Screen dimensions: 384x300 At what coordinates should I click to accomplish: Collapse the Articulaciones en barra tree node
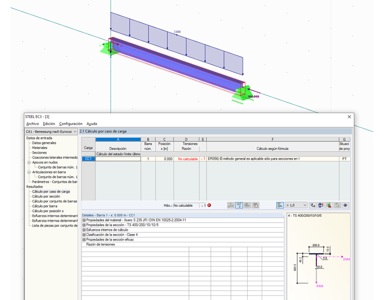click(x=29, y=172)
